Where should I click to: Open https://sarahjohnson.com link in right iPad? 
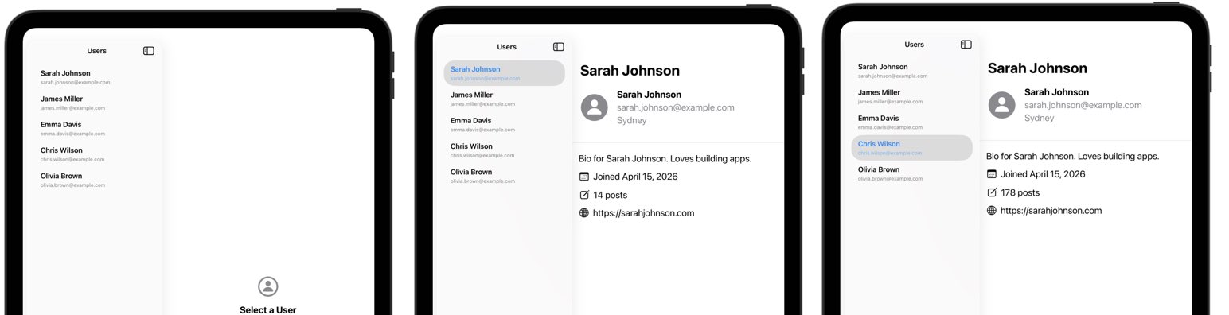tap(1051, 211)
